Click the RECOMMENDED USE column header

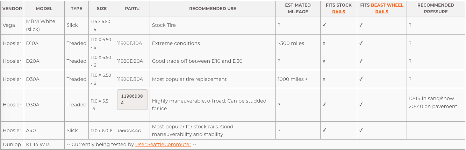point(213,8)
